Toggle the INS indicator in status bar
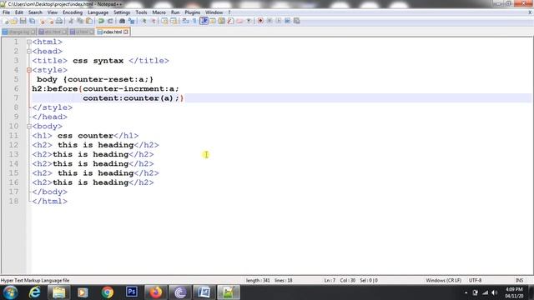 click(x=519, y=280)
